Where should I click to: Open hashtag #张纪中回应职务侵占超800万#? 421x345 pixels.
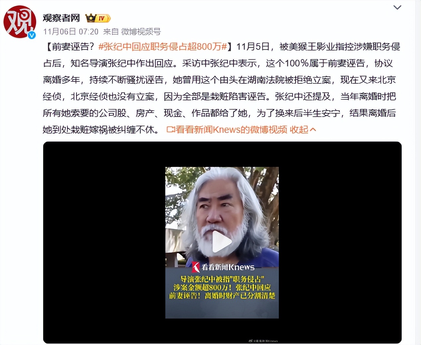tap(163, 47)
